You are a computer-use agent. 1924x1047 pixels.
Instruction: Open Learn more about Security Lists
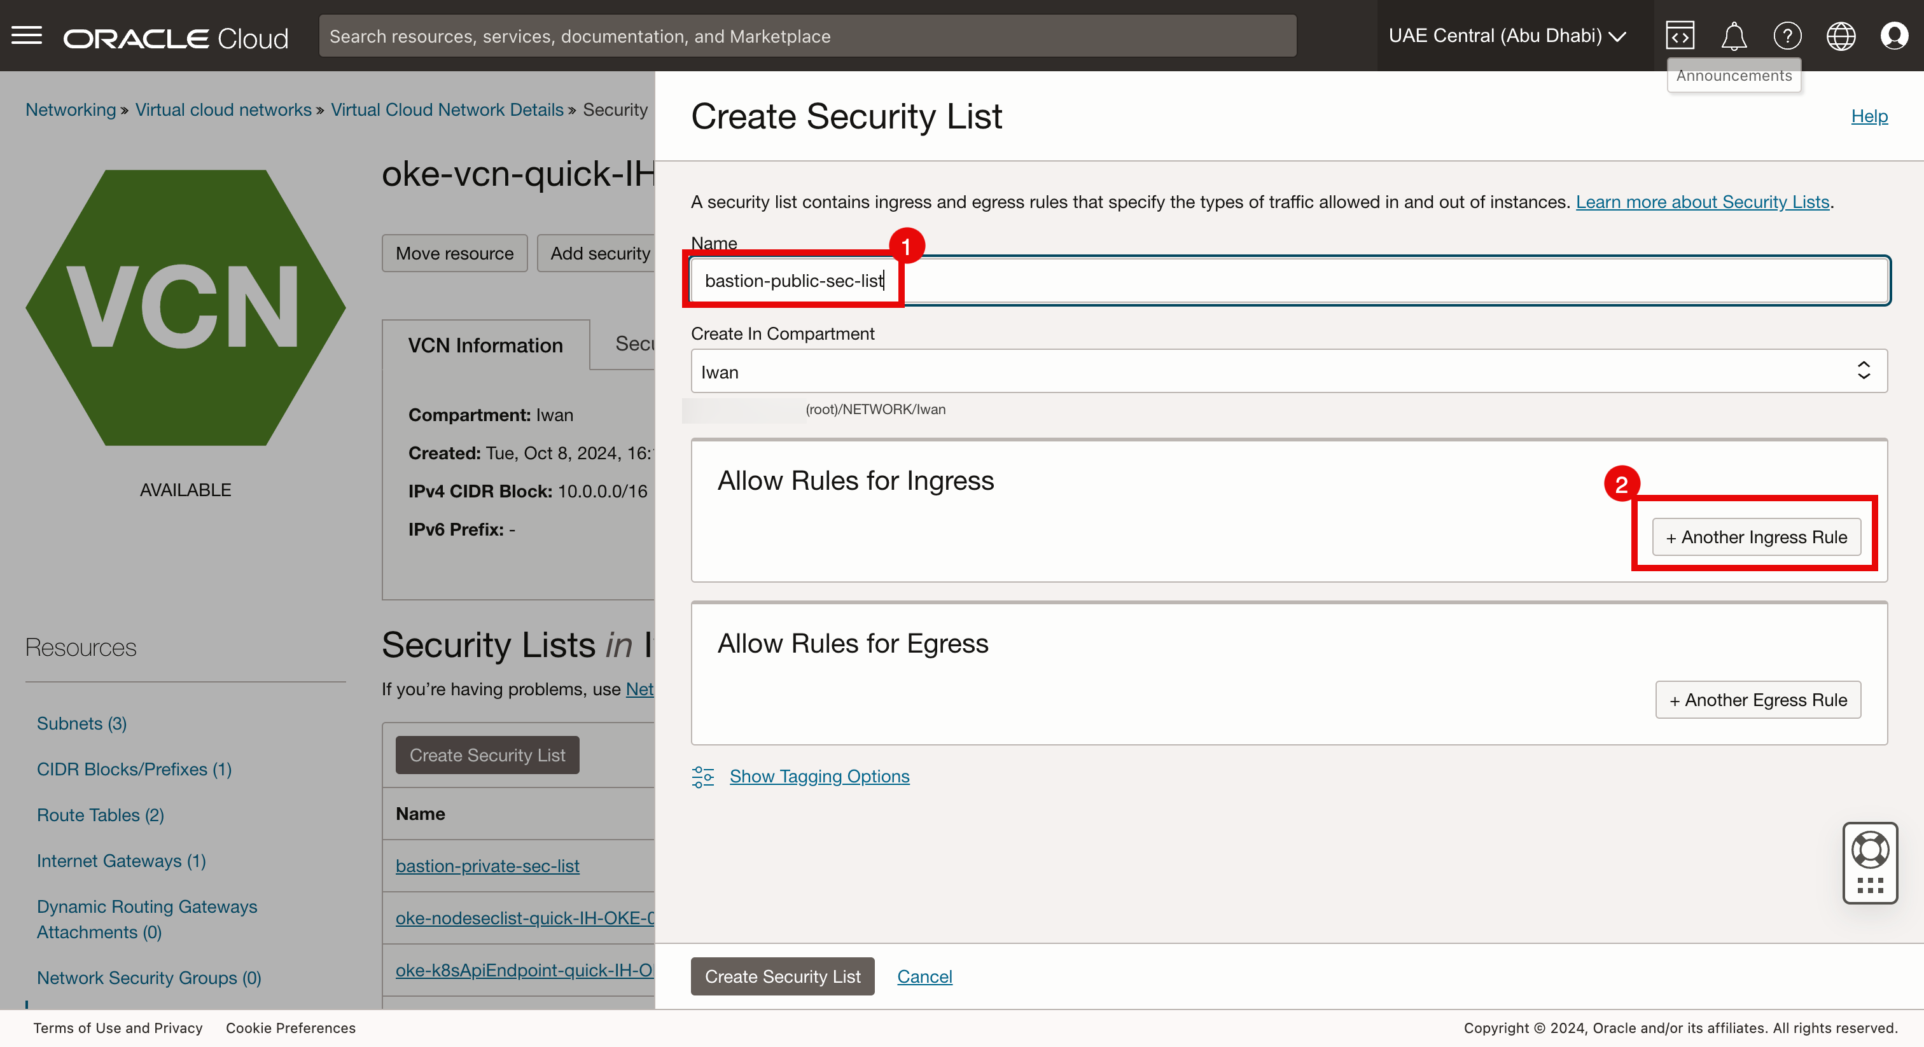point(1702,202)
